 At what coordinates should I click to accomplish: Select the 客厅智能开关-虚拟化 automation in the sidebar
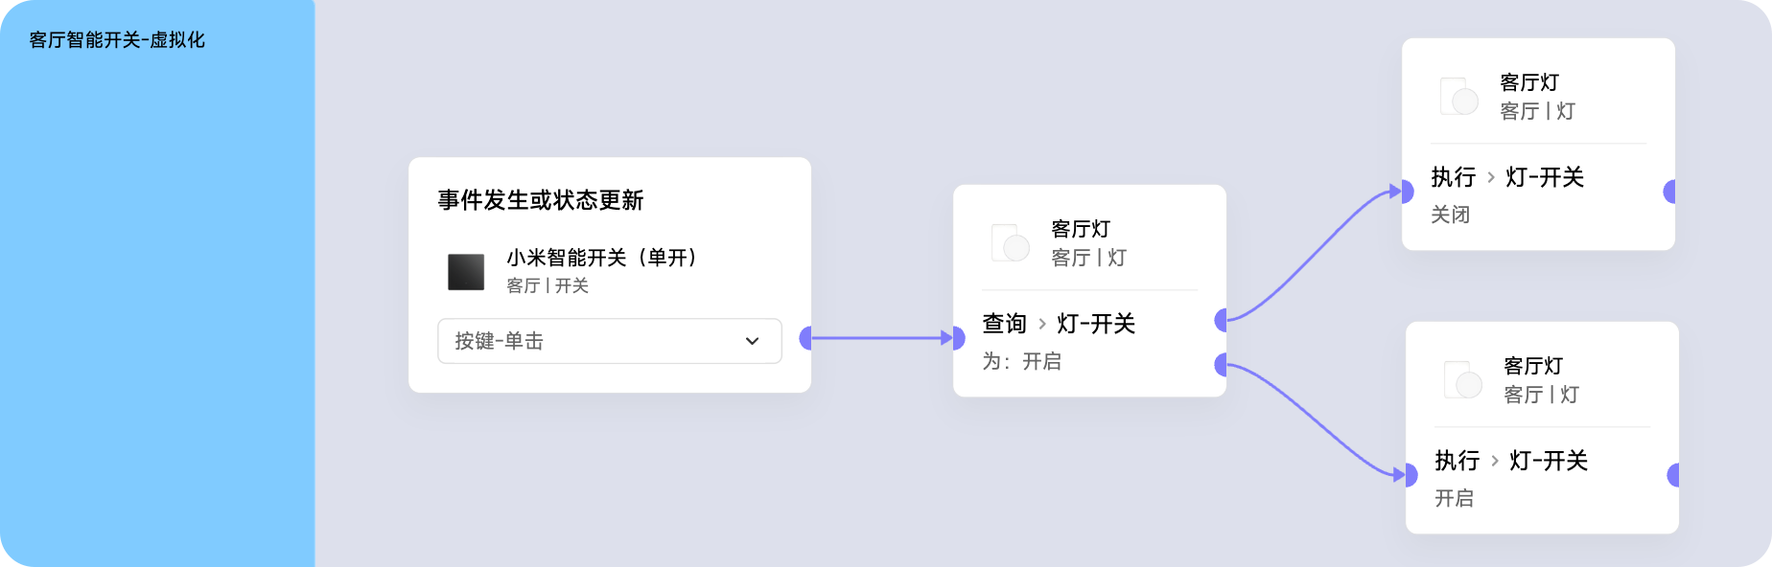point(117,40)
